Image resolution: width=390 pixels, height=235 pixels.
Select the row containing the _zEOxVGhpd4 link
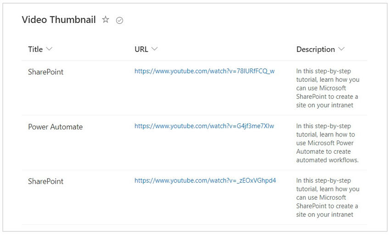point(106,202)
